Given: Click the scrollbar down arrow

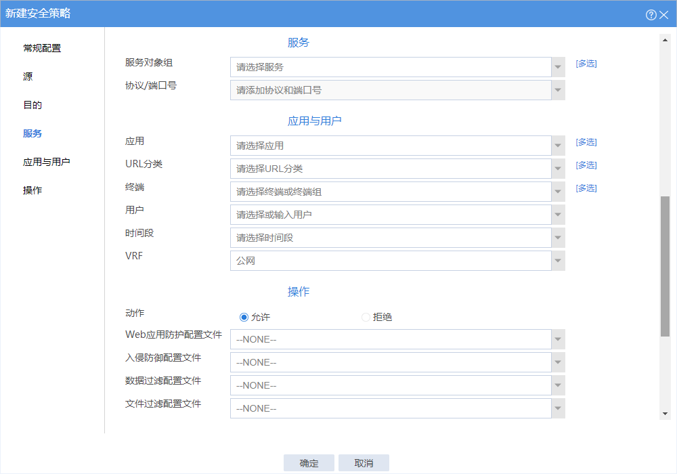Looking at the screenshot, I should click(x=665, y=414).
